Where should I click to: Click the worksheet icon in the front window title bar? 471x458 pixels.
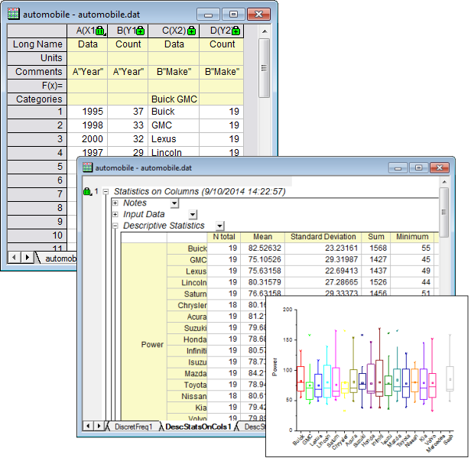pyautogui.click(x=88, y=167)
